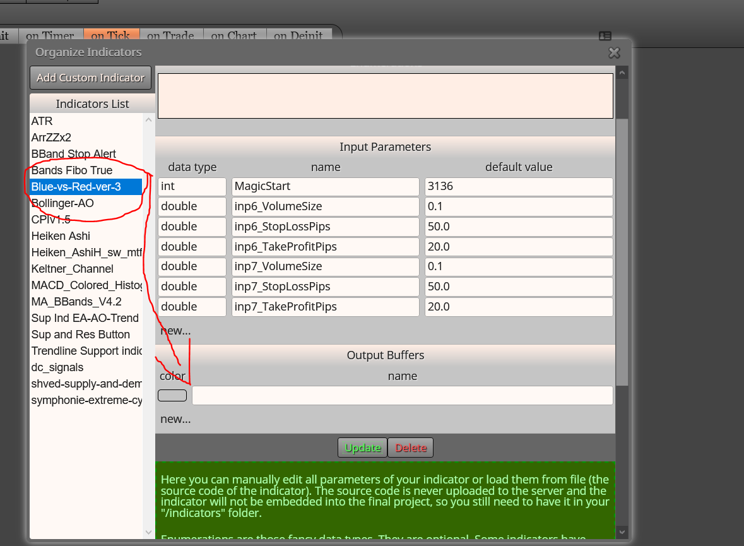Select shved-supply-and-demand indicator

click(x=86, y=384)
